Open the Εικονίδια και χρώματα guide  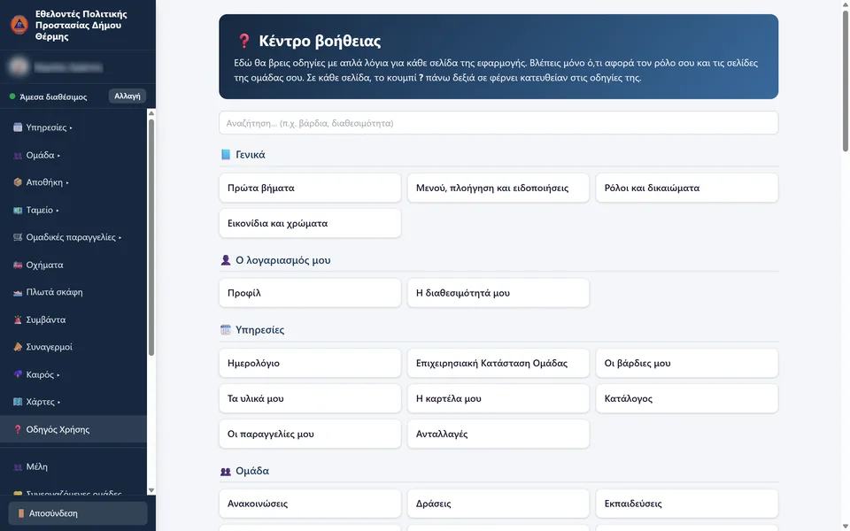(310, 223)
